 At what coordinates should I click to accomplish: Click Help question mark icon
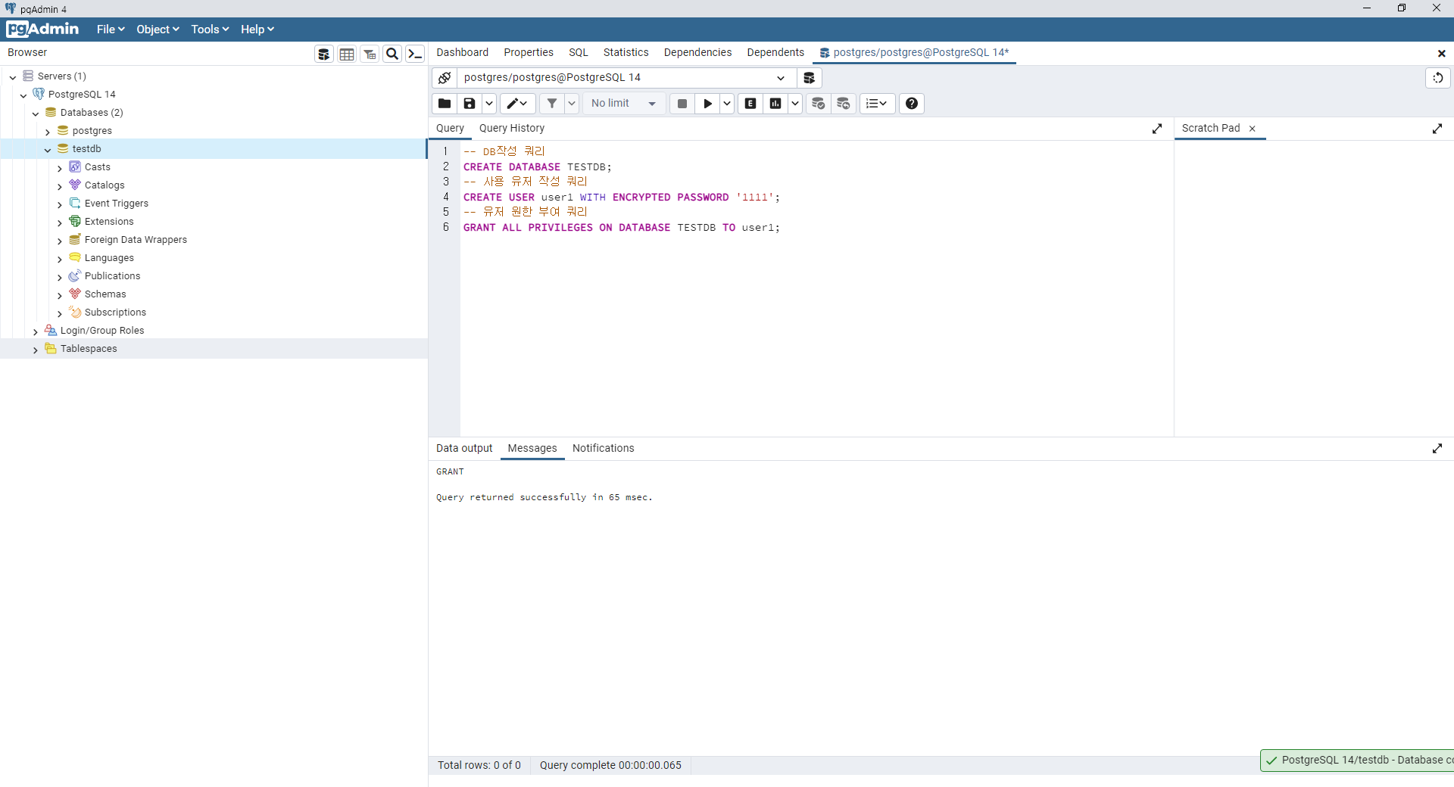pyautogui.click(x=912, y=104)
